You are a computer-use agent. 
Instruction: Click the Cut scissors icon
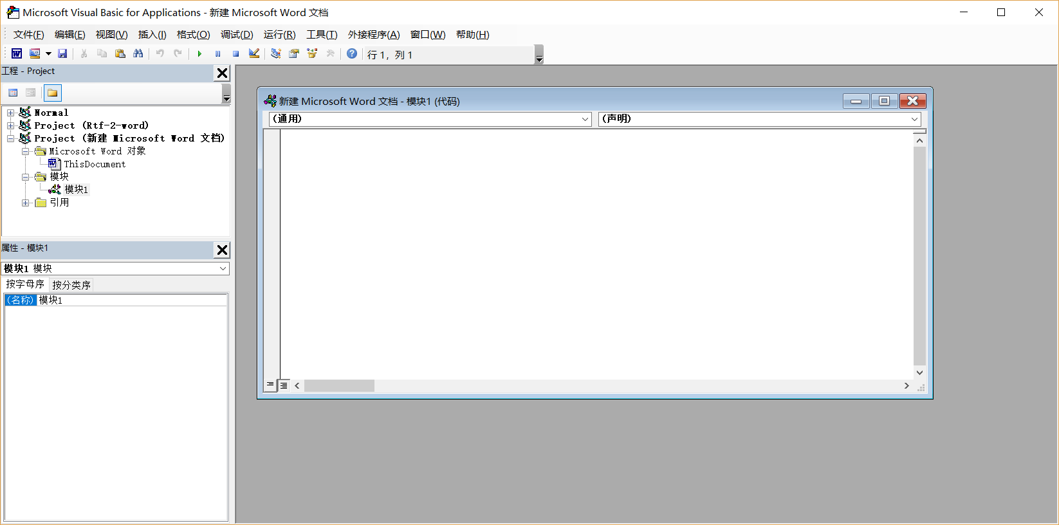pos(84,53)
